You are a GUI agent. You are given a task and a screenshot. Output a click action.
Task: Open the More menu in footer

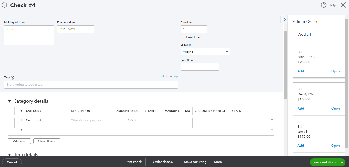[218, 162]
